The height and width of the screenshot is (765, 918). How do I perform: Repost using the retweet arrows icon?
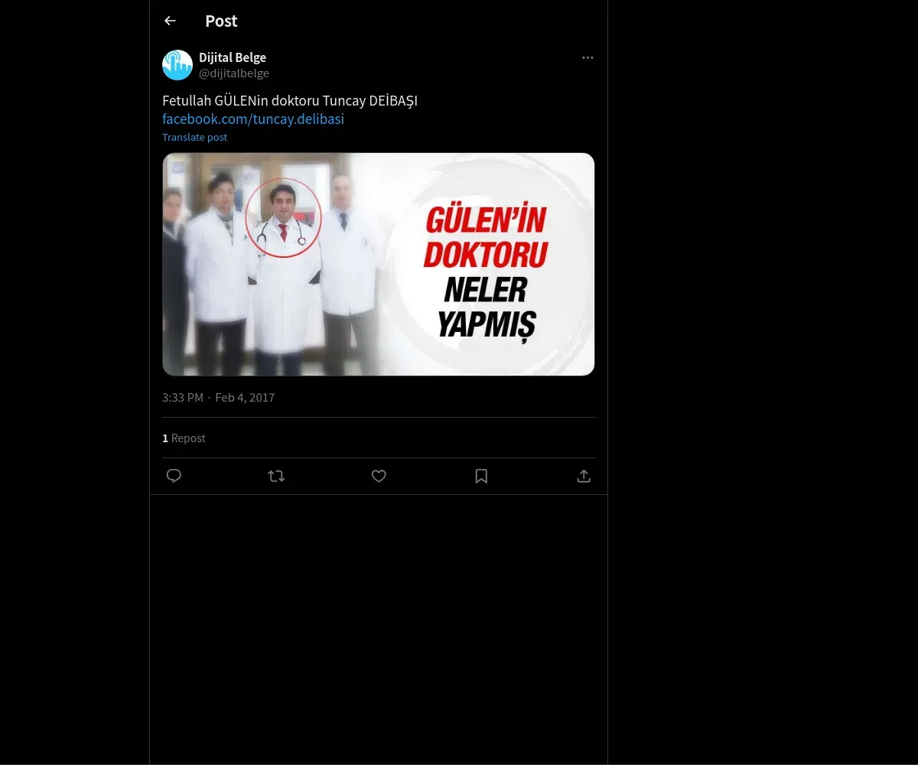(276, 476)
